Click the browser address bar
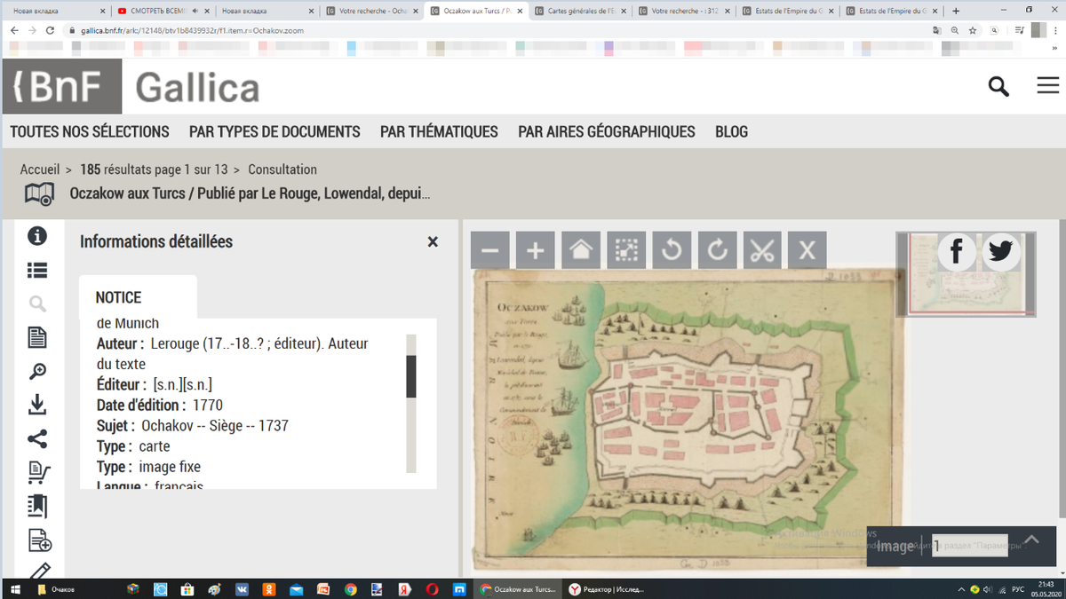The image size is (1066, 599). [x=497, y=29]
